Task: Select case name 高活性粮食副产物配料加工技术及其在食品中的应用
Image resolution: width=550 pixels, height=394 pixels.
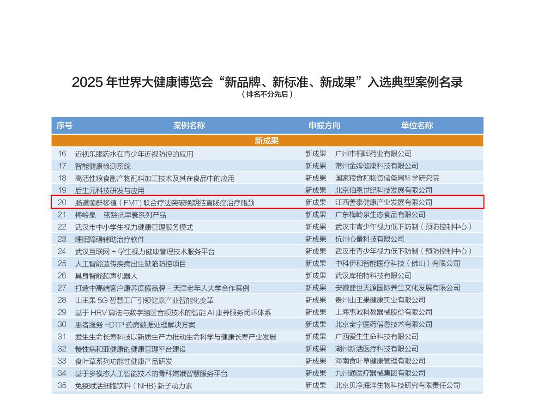Action: click(155, 178)
